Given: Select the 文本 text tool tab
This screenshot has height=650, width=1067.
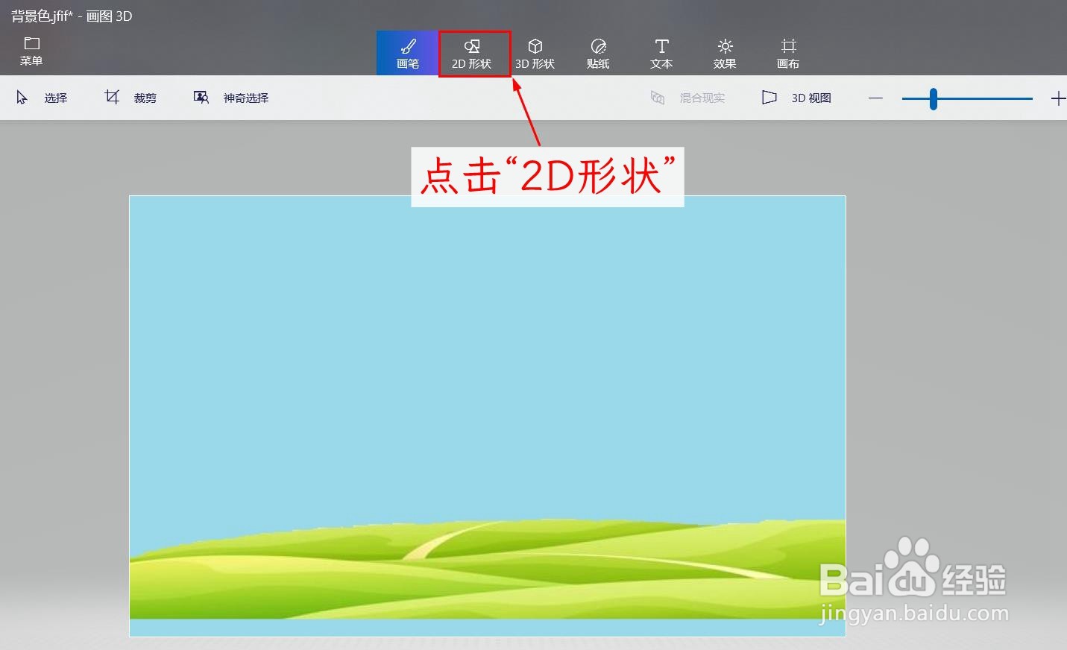Looking at the screenshot, I should pos(661,53).
